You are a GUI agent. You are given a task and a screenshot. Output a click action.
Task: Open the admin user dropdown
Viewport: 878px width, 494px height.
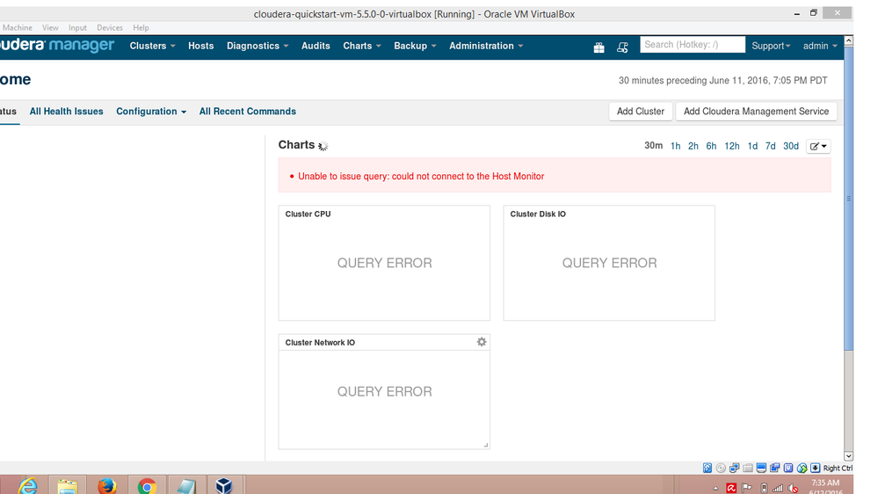point(820,46)
